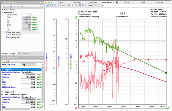Open the Classification dropdown
This screenshot has height=111, width=172.
tap(30, 15)
